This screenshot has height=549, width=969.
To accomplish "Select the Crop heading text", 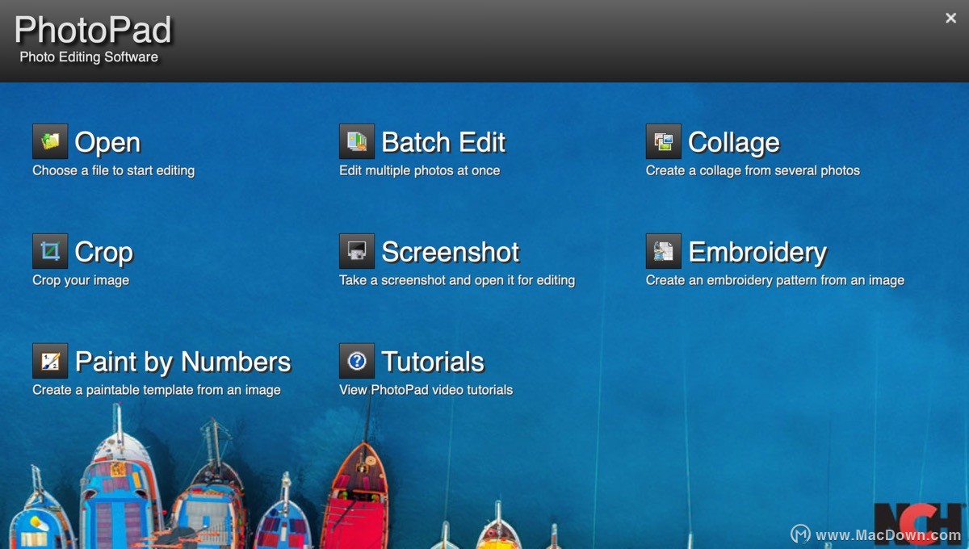I will [x=104, y=253].
